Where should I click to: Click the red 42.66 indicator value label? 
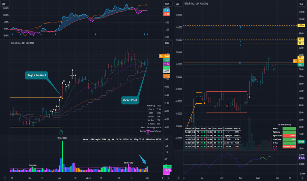pyautogui.click(x=167, y=14)
